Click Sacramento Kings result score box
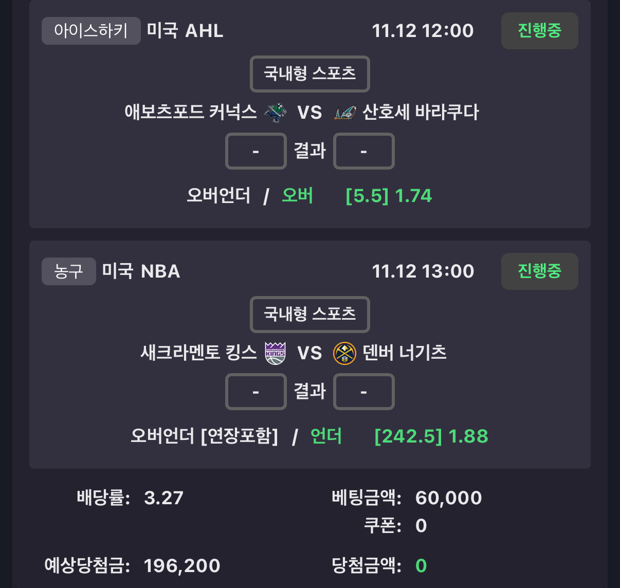 [256, 392]
